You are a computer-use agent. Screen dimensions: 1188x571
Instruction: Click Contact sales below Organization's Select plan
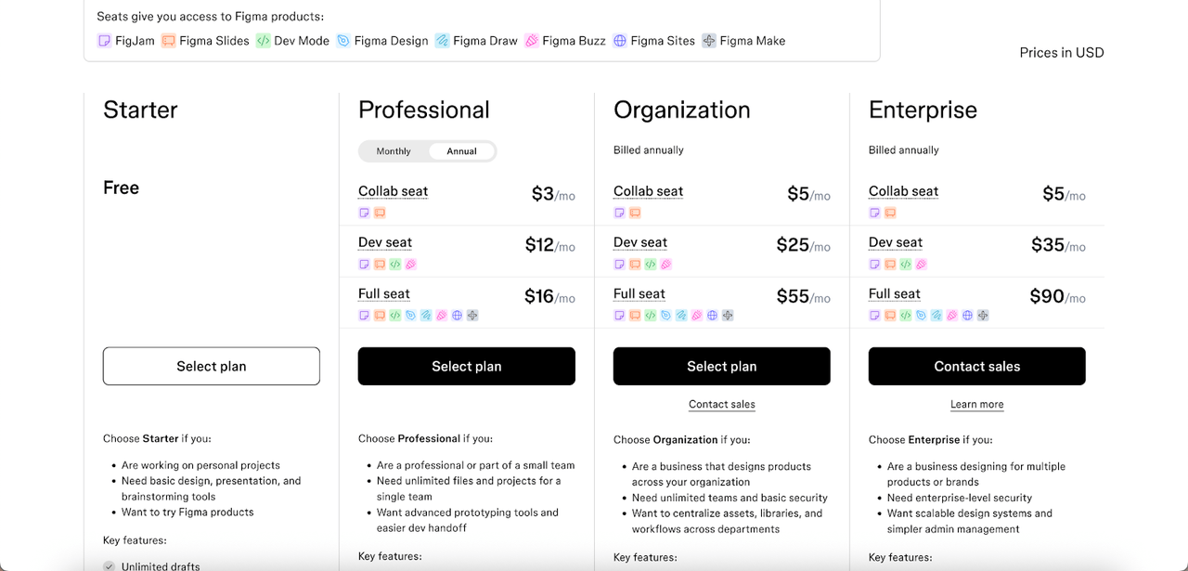point(721,404)
